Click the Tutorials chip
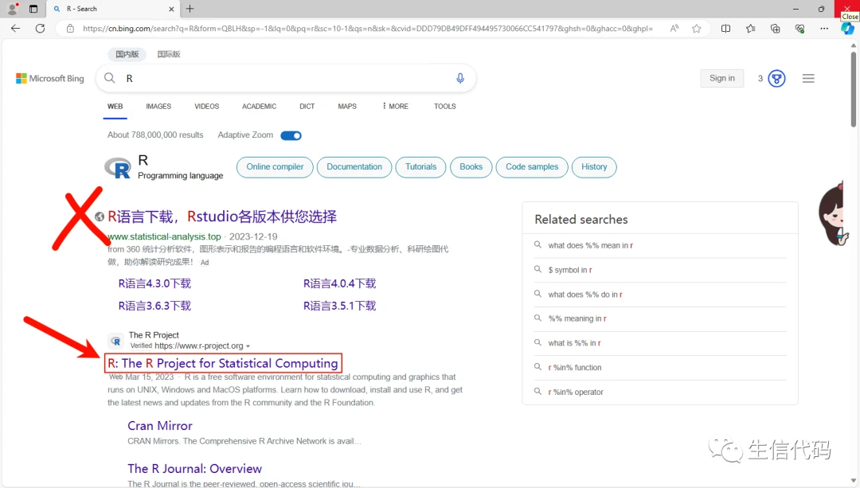860x488 pixels. [x=420, y=166]
